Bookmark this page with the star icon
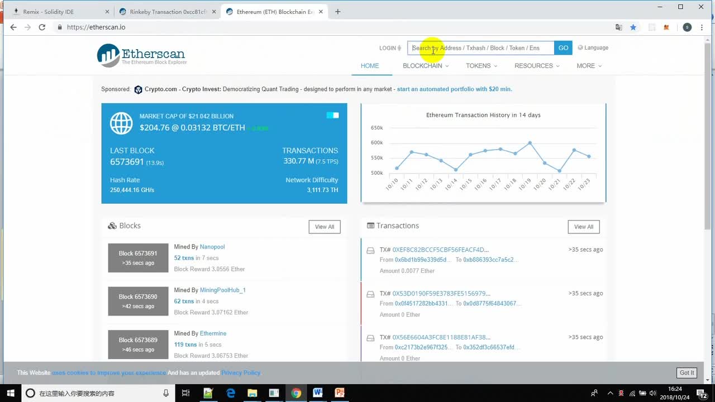 pyautogui.click(x=633, y=27)
